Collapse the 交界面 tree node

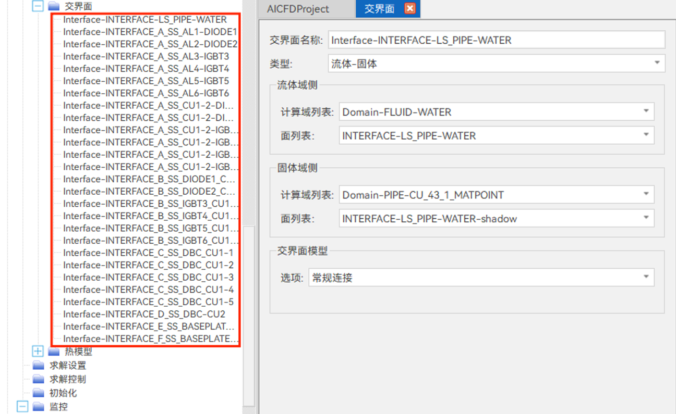tap(37, 6)
